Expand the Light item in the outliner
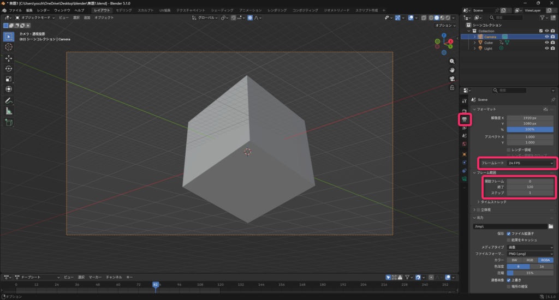 475,49
